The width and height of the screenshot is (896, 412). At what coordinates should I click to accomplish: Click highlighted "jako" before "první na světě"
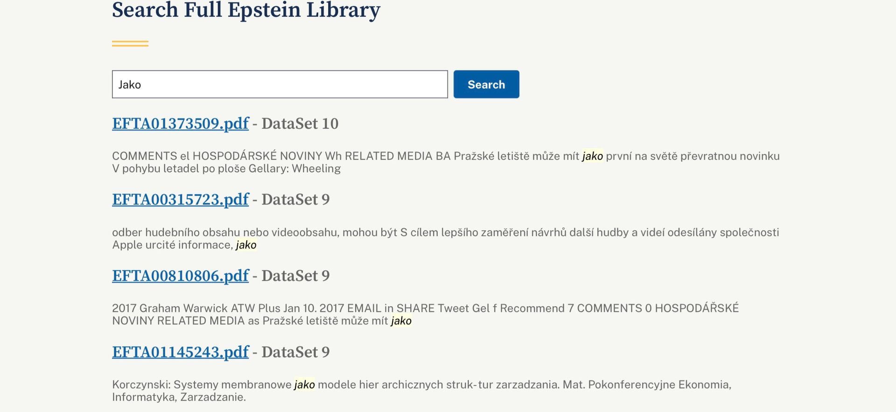[592, 156]
